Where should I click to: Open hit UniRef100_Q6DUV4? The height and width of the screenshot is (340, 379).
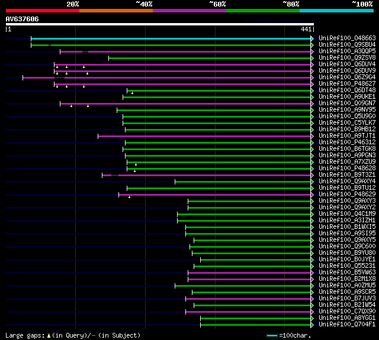click(347, 64)
